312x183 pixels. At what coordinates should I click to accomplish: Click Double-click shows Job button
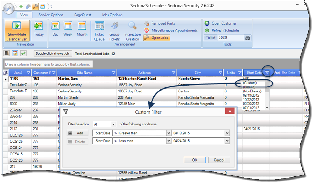pos(53,54)
